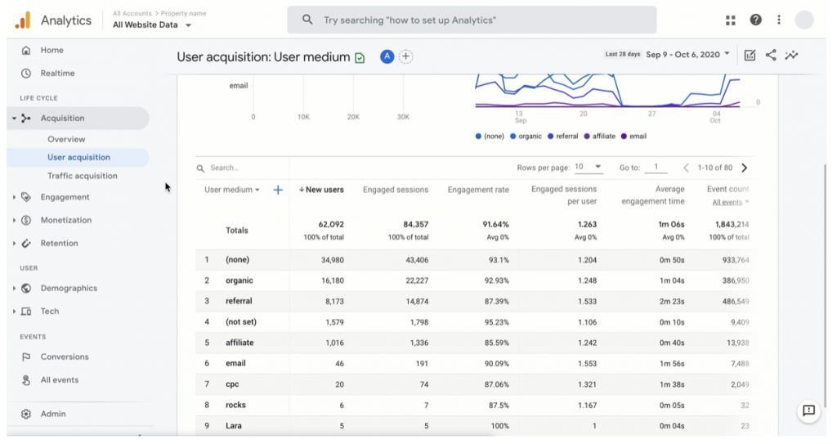Toggle the affiliate series in chart legend

[x=599, y=137]
